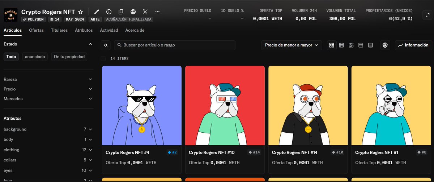
Task: Click the Rogers NFT collection logo
Action: (x=11, y=15)
